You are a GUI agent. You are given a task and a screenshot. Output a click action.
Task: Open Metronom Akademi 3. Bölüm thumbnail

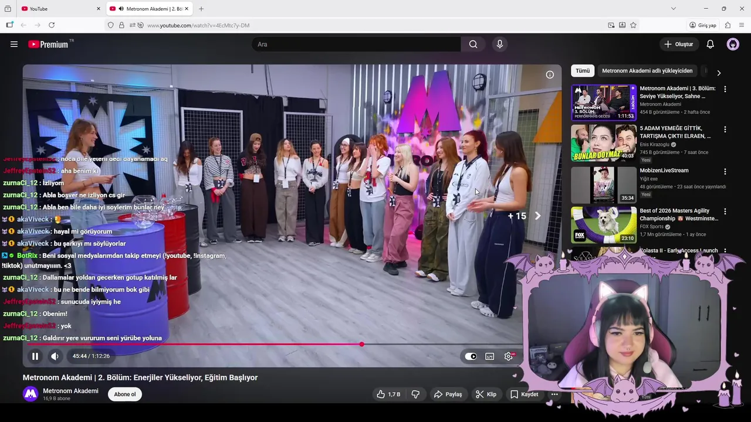pyautogui.click(x=604, y=103)
